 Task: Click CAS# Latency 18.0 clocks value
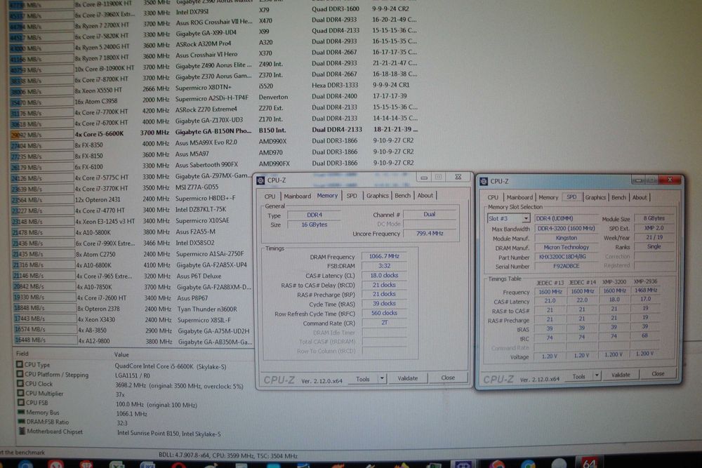384,276
